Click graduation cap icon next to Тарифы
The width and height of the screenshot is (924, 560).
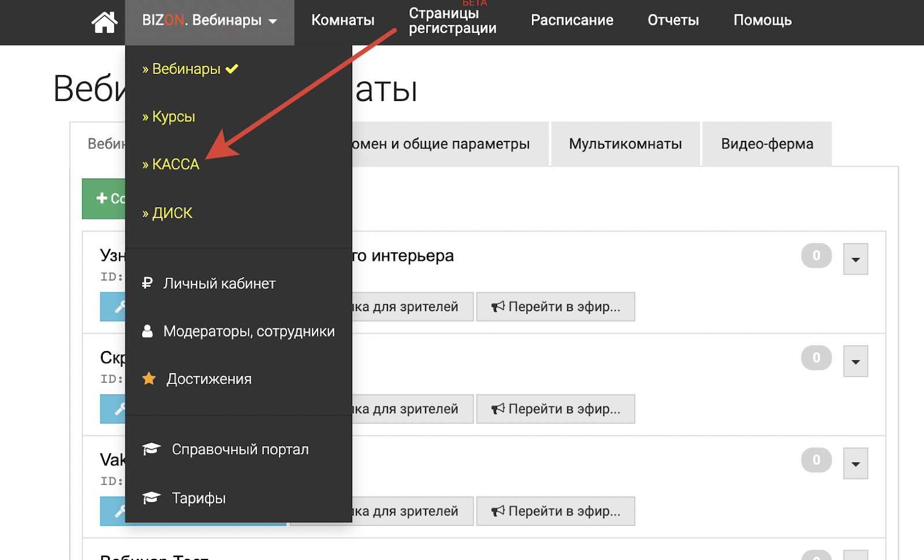(x=151, y=498)
